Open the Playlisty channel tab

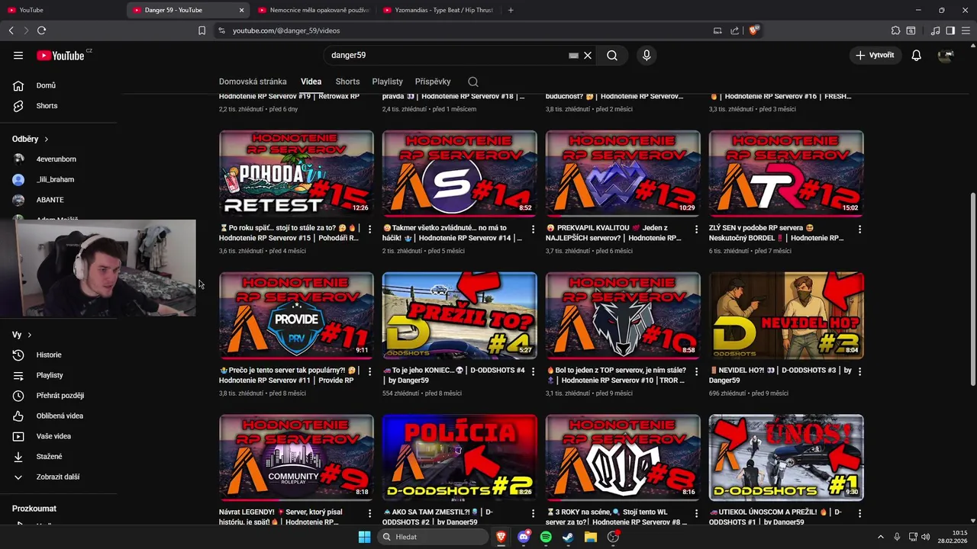coord(387,82)
